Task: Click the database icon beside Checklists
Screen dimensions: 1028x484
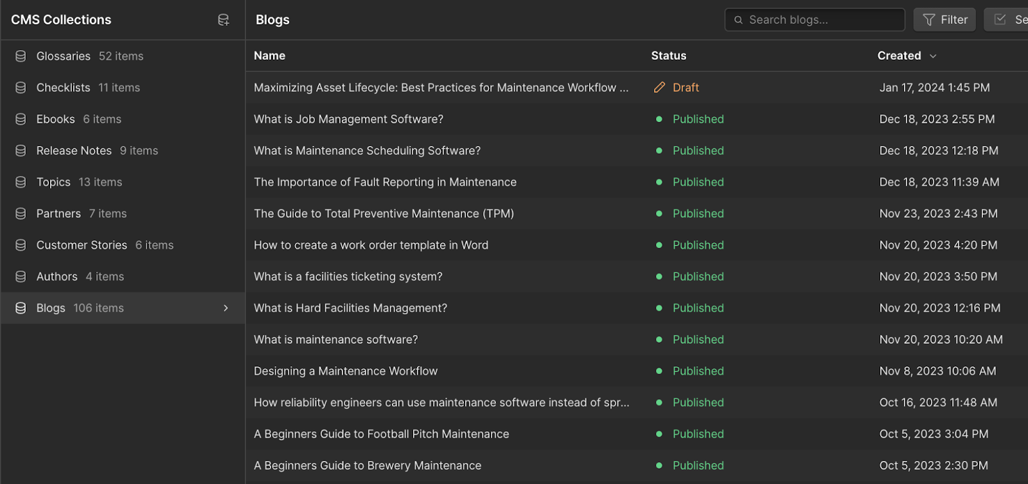Action: click(21, 87)
